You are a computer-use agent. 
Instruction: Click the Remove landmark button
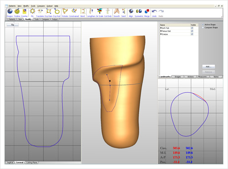tap(208, 72)
